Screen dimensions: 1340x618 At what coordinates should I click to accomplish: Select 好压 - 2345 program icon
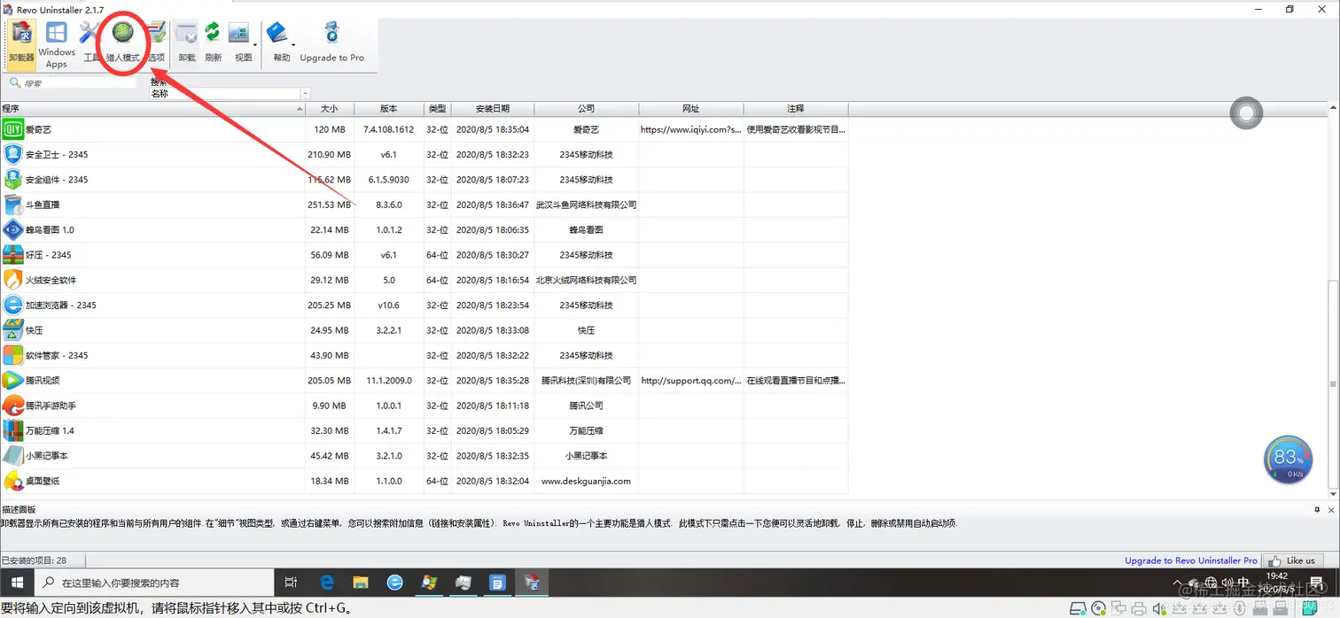(12, 255)
